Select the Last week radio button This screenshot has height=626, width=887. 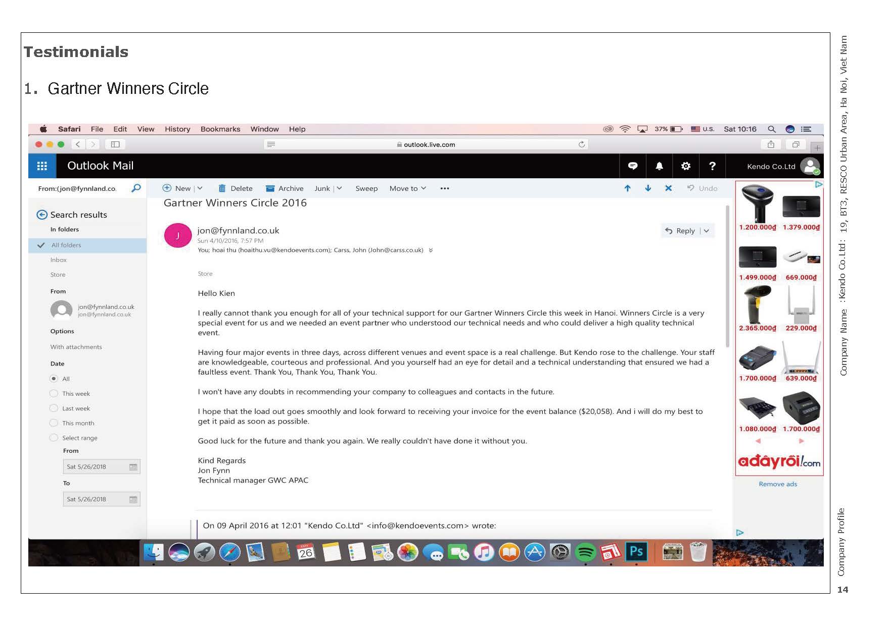[54, 408]
